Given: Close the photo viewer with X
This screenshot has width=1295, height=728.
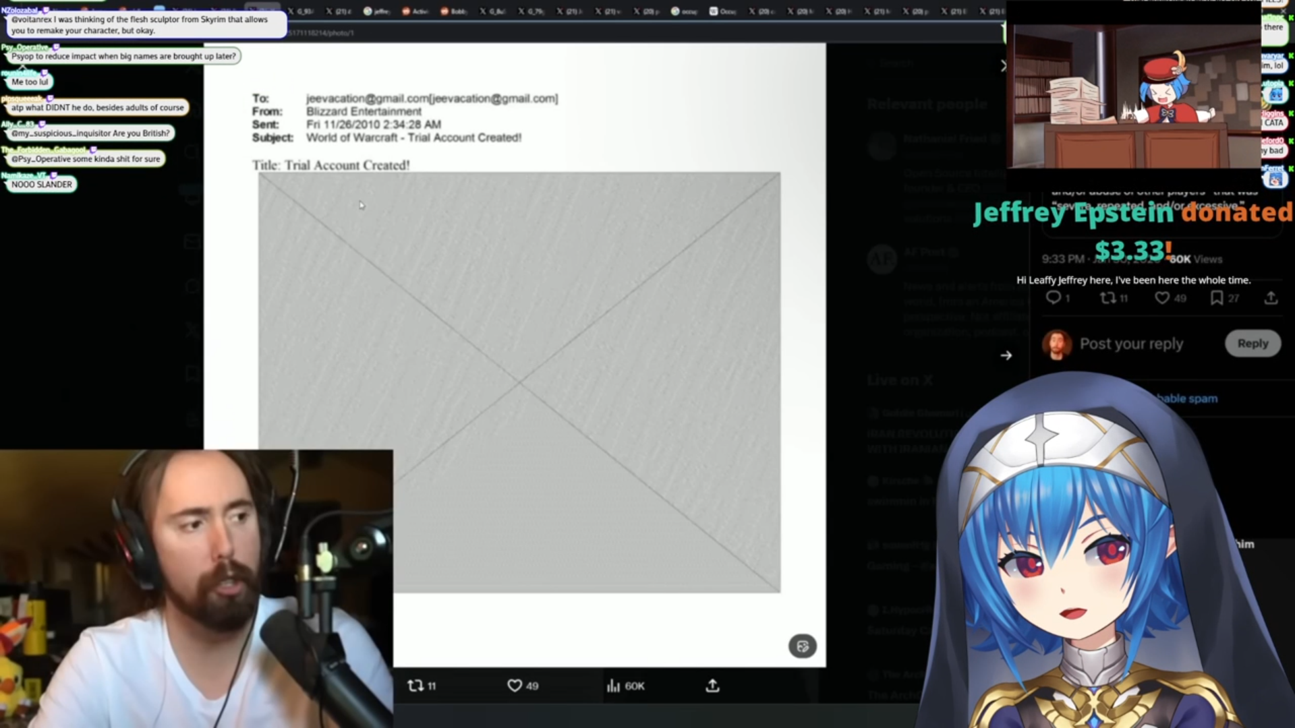Looking at the screenshot, I should click(1004, 65).
